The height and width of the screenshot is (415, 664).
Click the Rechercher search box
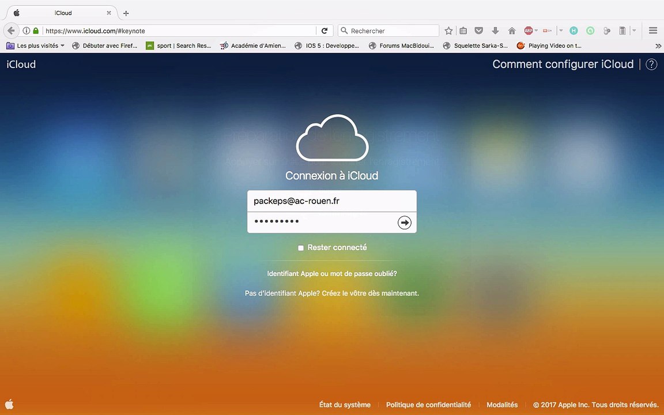(388, 31)
